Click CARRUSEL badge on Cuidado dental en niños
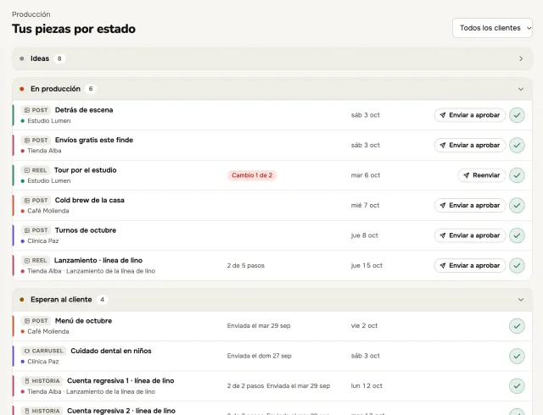This screenshot has height=415, width=543. click(x=43, y=351)
